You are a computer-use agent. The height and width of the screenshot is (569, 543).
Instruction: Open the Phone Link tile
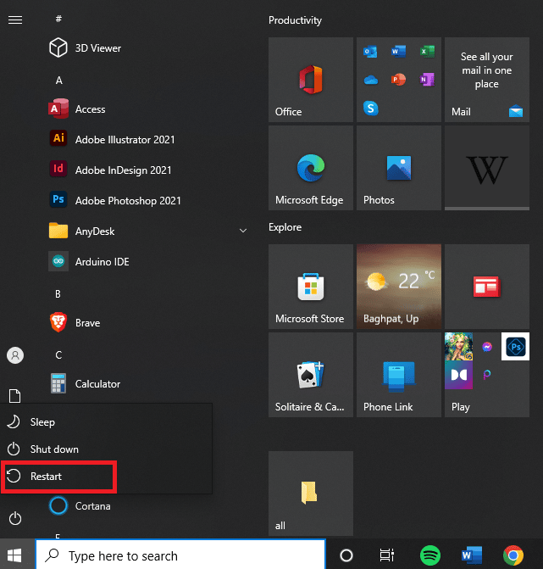tap(398, 376)
